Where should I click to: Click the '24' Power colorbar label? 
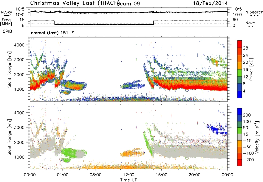[245, 55]
